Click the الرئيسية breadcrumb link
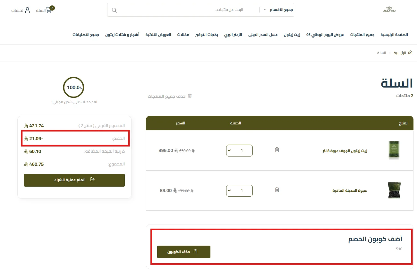The height and width of the screenshot is (270, 417). coord(400,53)
